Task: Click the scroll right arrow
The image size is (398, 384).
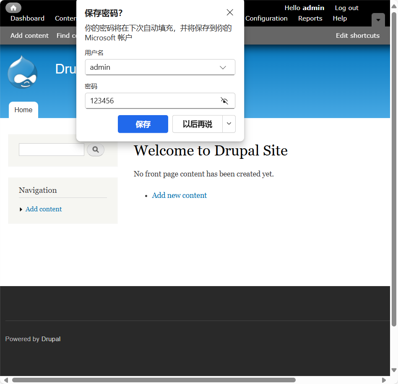Action: 384,380
